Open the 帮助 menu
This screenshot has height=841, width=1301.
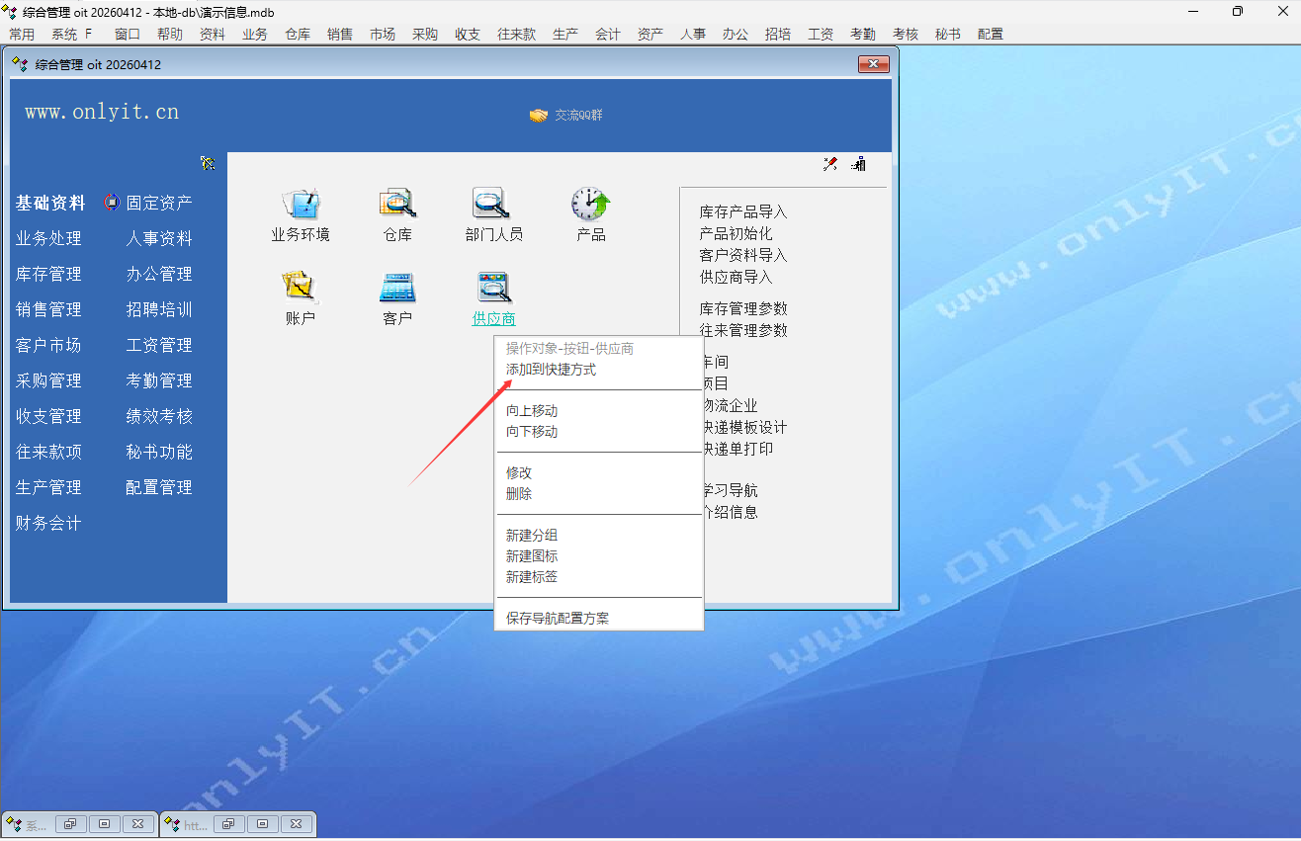[x=170, y=34]
